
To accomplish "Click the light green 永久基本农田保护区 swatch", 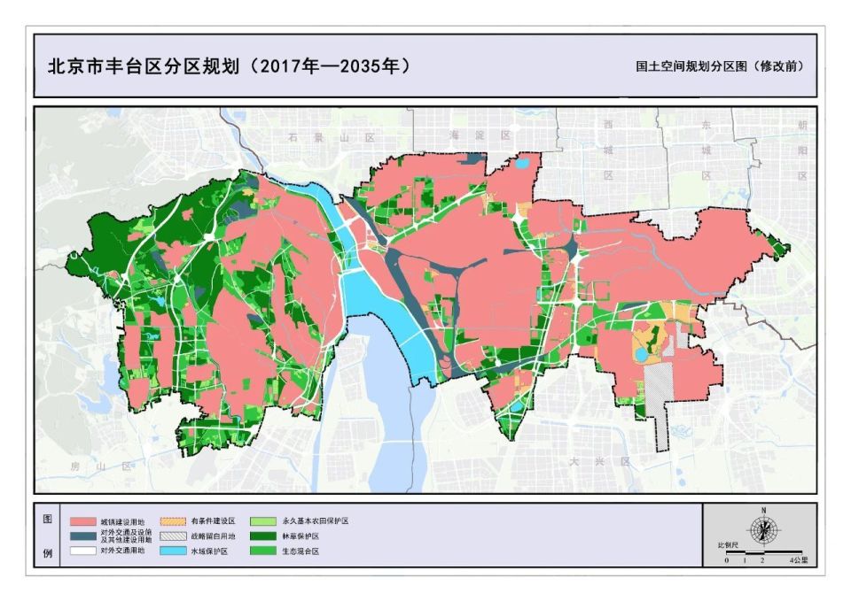I will pos(263,521).
